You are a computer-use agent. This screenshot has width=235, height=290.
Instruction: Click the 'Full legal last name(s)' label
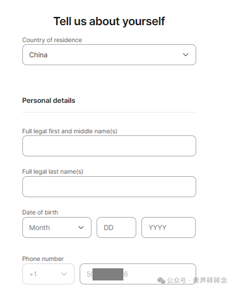click(53, 171)
